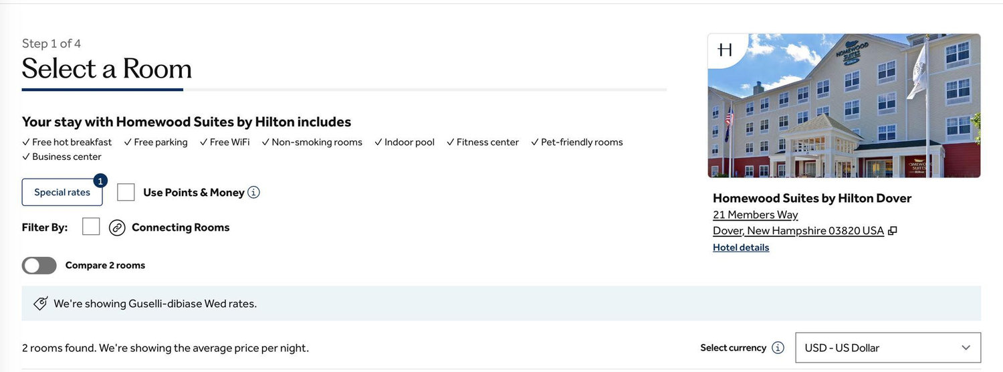Check the Connecting Rooms filter box
The height and width of the screenshot is (372, 1003).
tap(91, 227)
